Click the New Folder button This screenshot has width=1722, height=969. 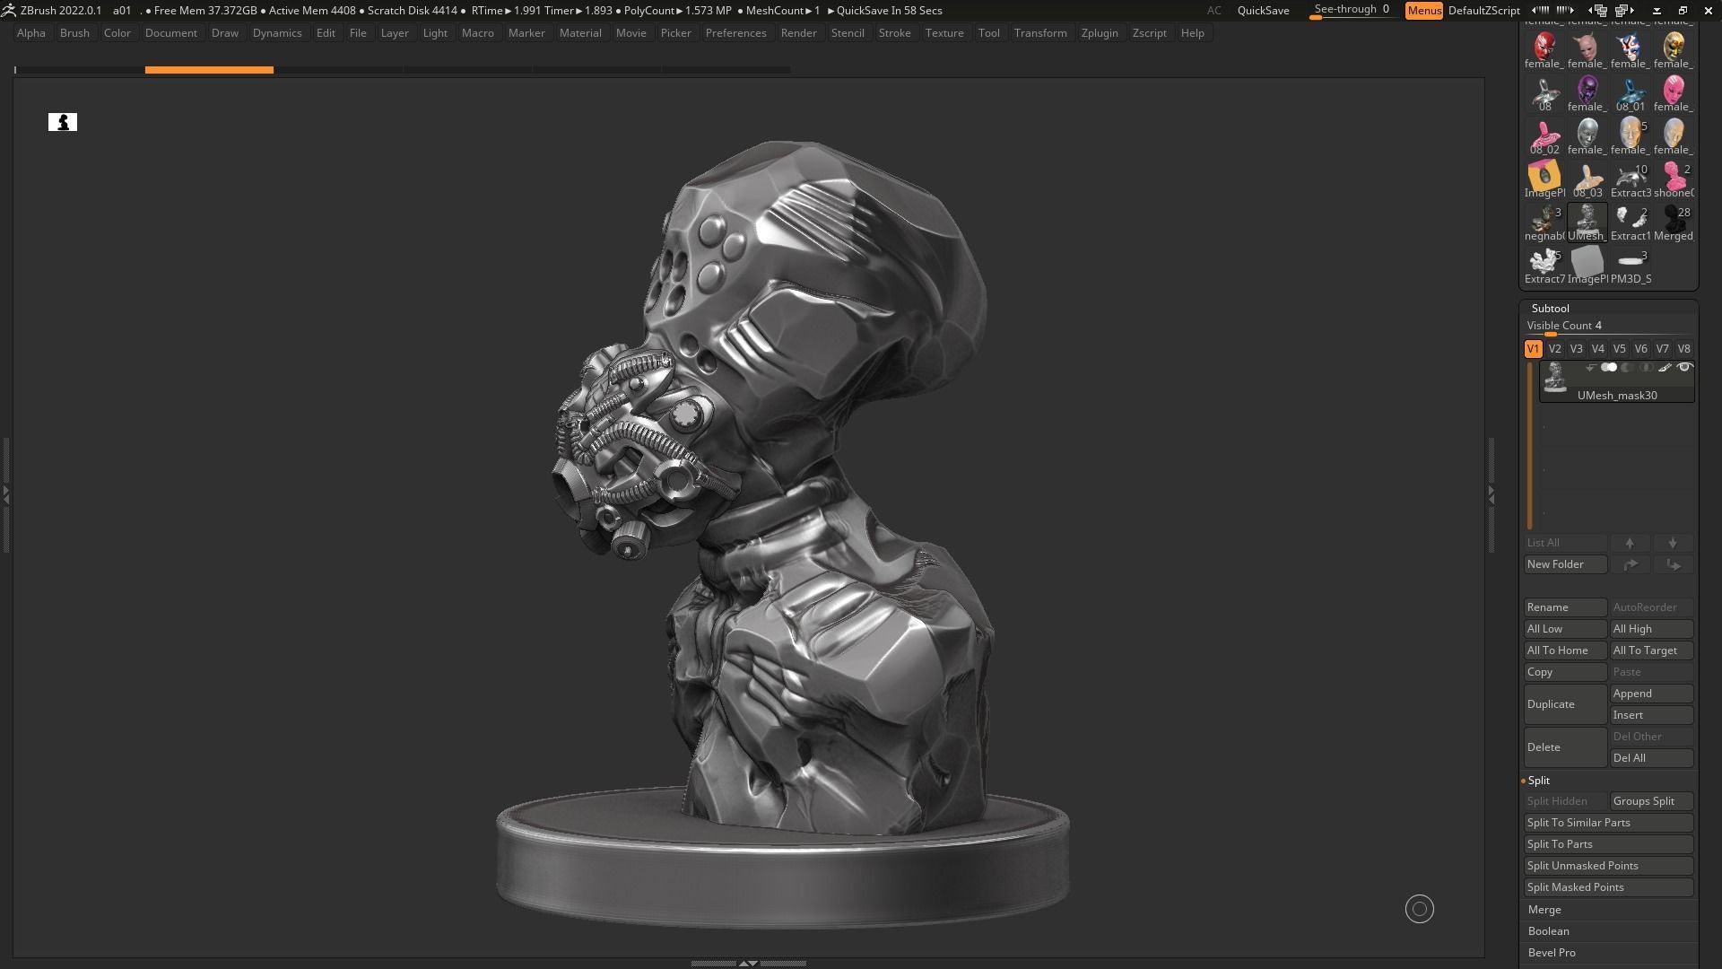point(1565,564)
